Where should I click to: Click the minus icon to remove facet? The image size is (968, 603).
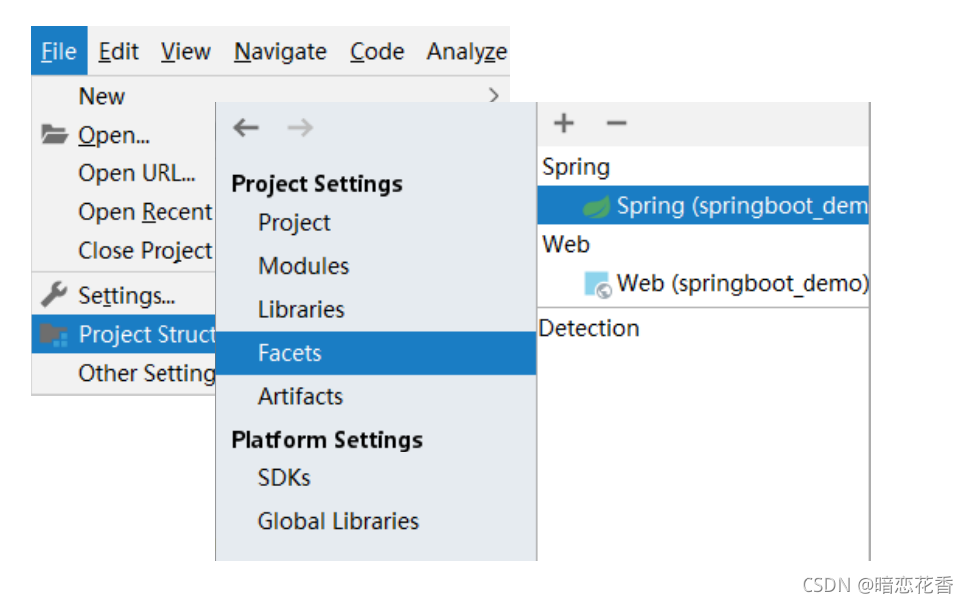tap(617, 123)
